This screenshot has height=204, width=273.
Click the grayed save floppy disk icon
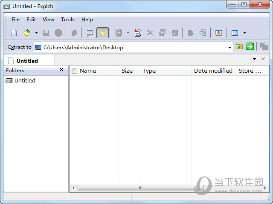pos(46,33)
